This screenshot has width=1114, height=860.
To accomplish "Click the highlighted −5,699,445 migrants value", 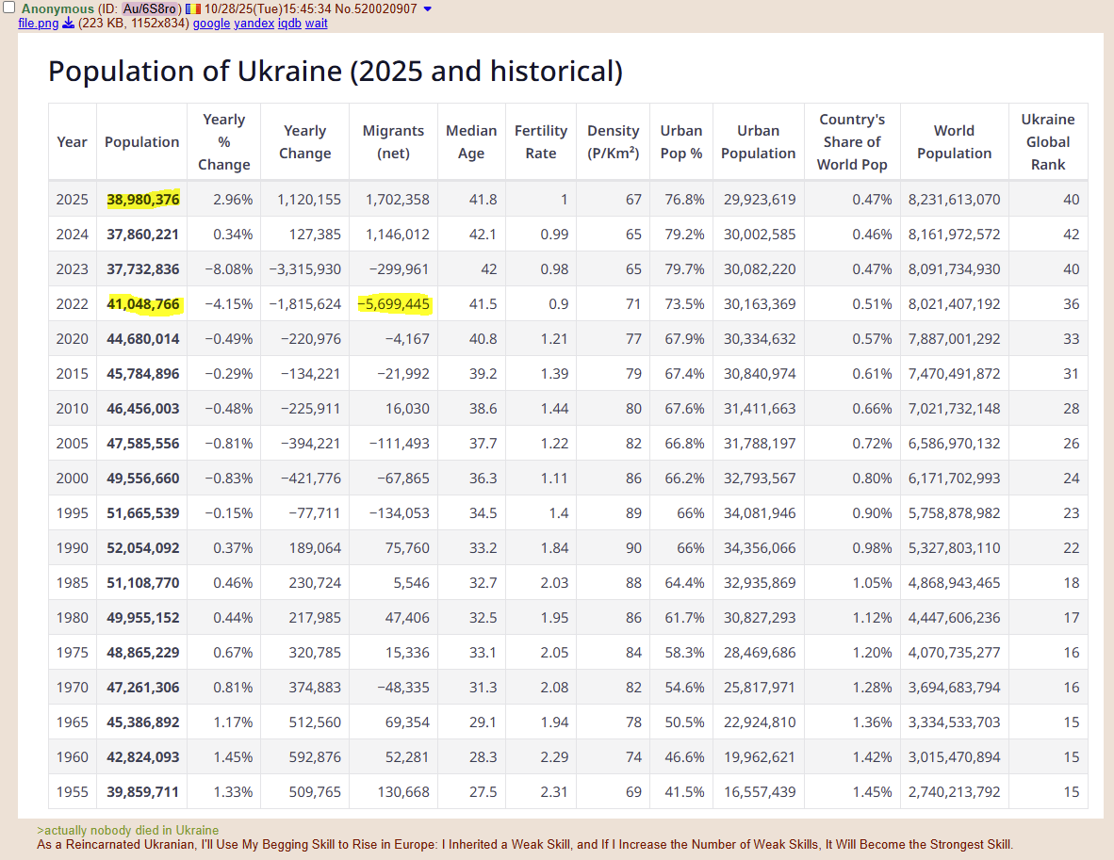I will pos(394,304).
